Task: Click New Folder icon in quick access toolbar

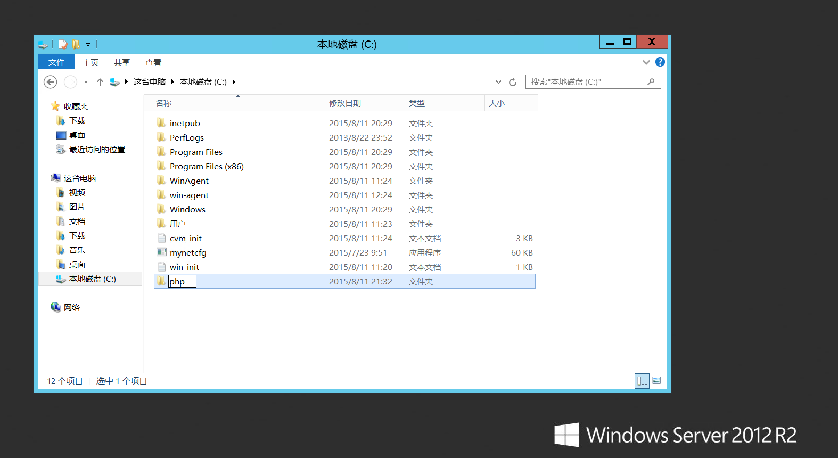Action: [76, 45]
